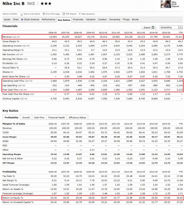Screen dimensions: 184x205
Task: Click the COGS row label
Action: [x=6, y=132]
